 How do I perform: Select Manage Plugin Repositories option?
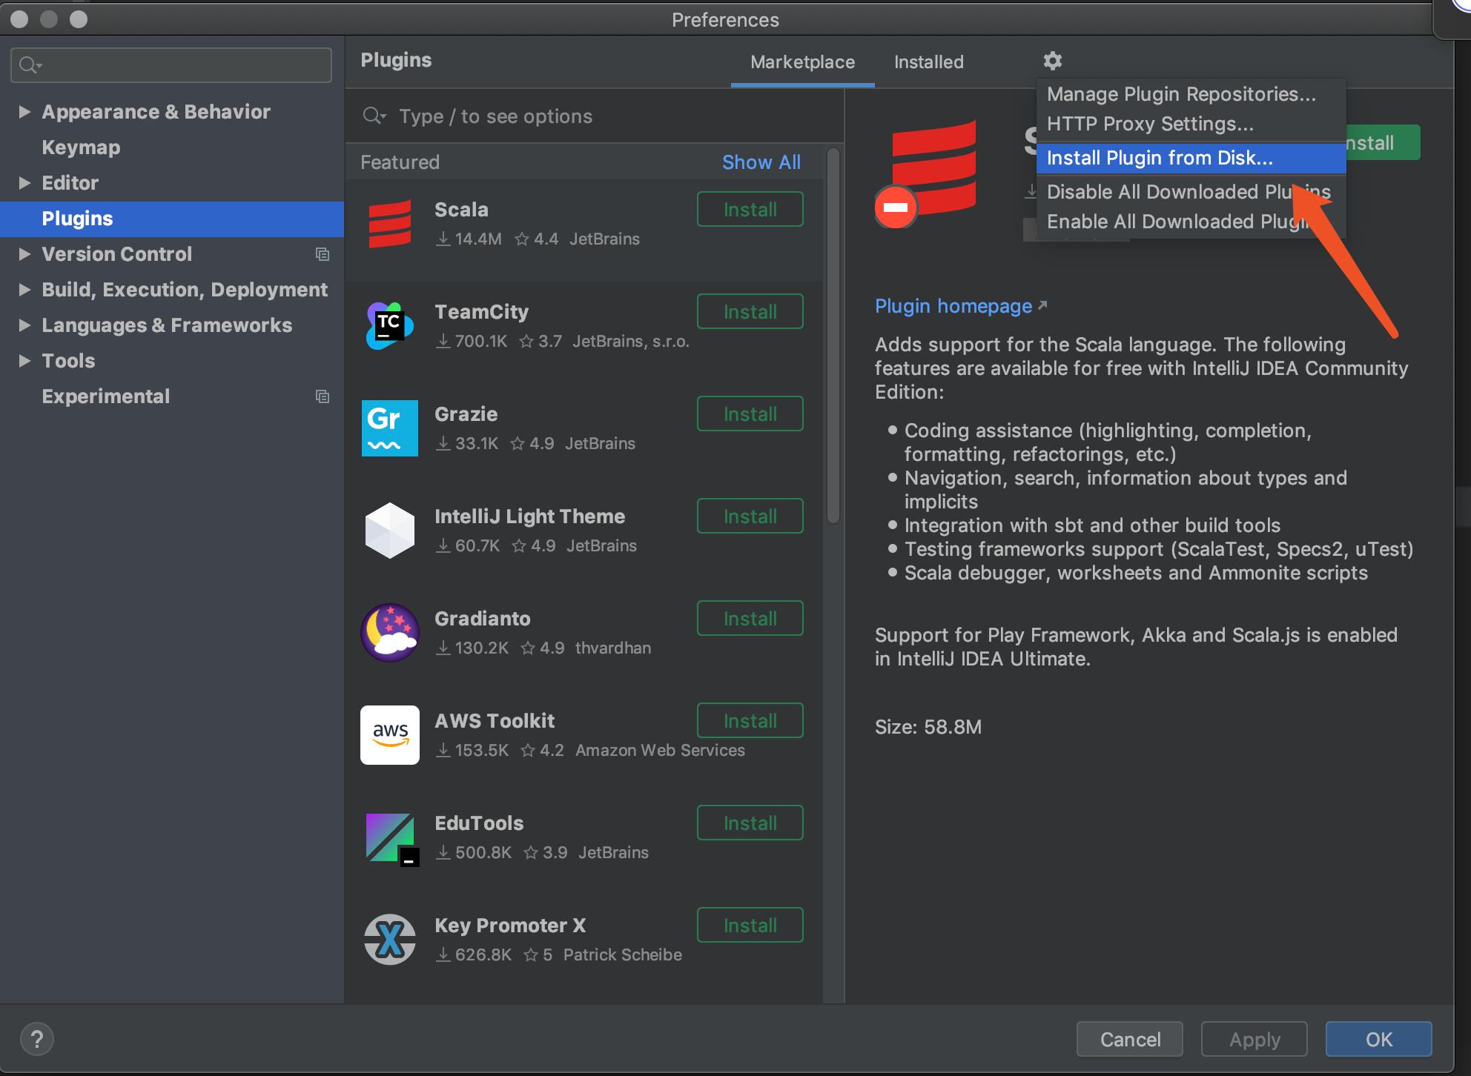[x=1180, y=93]
